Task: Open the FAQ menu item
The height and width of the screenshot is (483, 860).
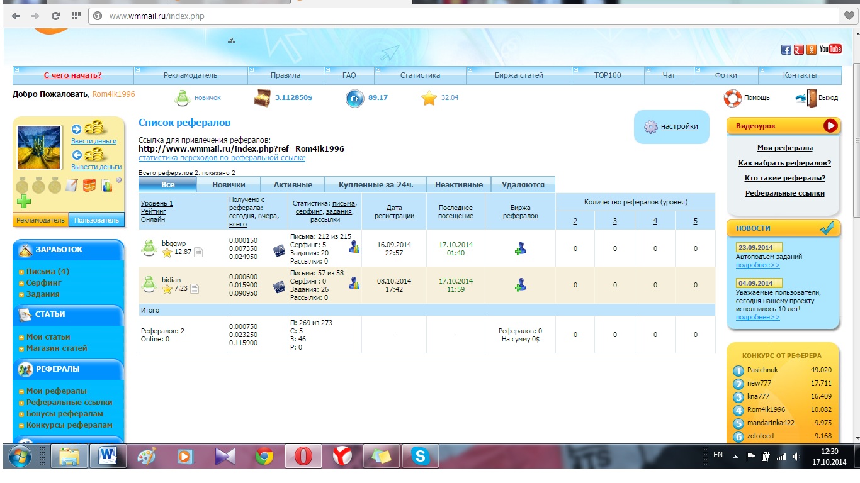Action: coord(349,75)
